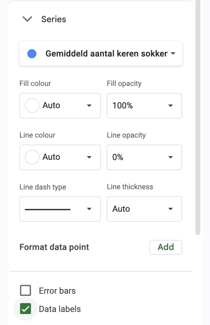This screenshot has width=210, height=325.
Task: Click the Fill colour circle swatch
Action: 32,105
